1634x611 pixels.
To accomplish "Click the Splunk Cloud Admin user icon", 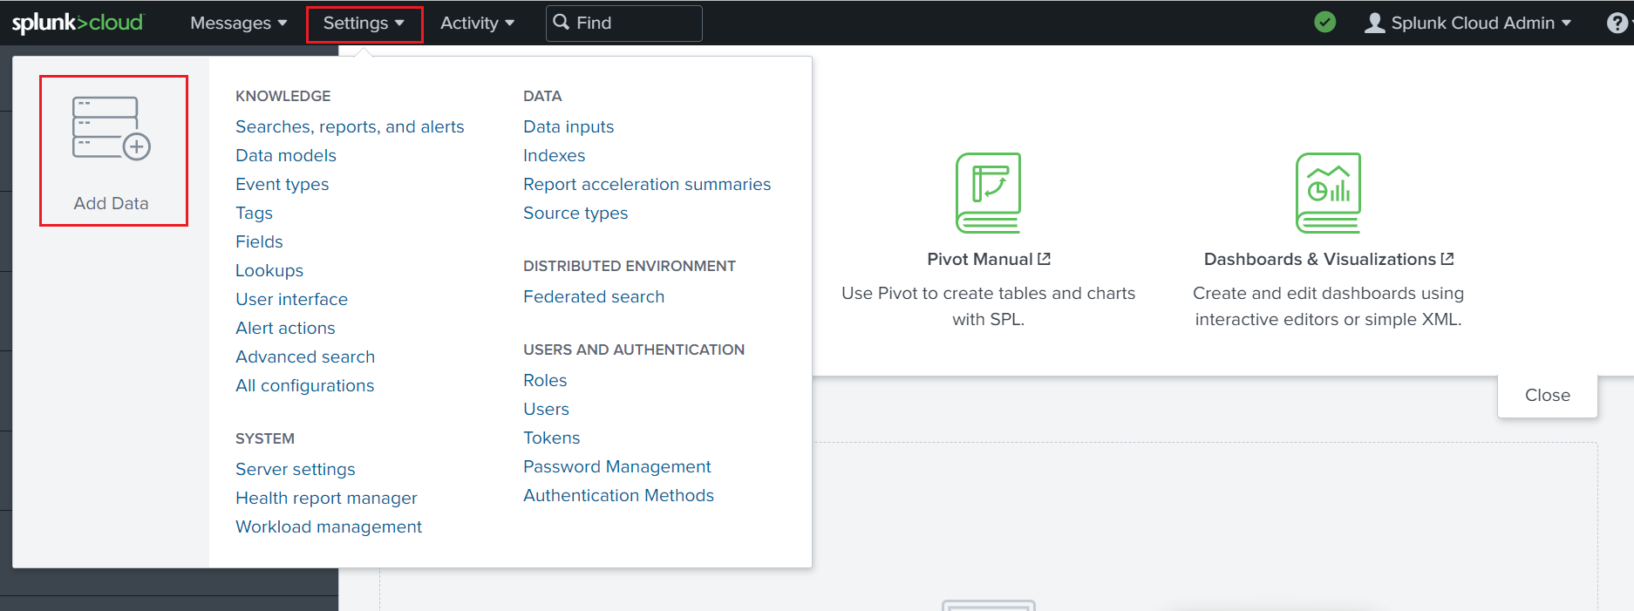I will [1374, 23].
